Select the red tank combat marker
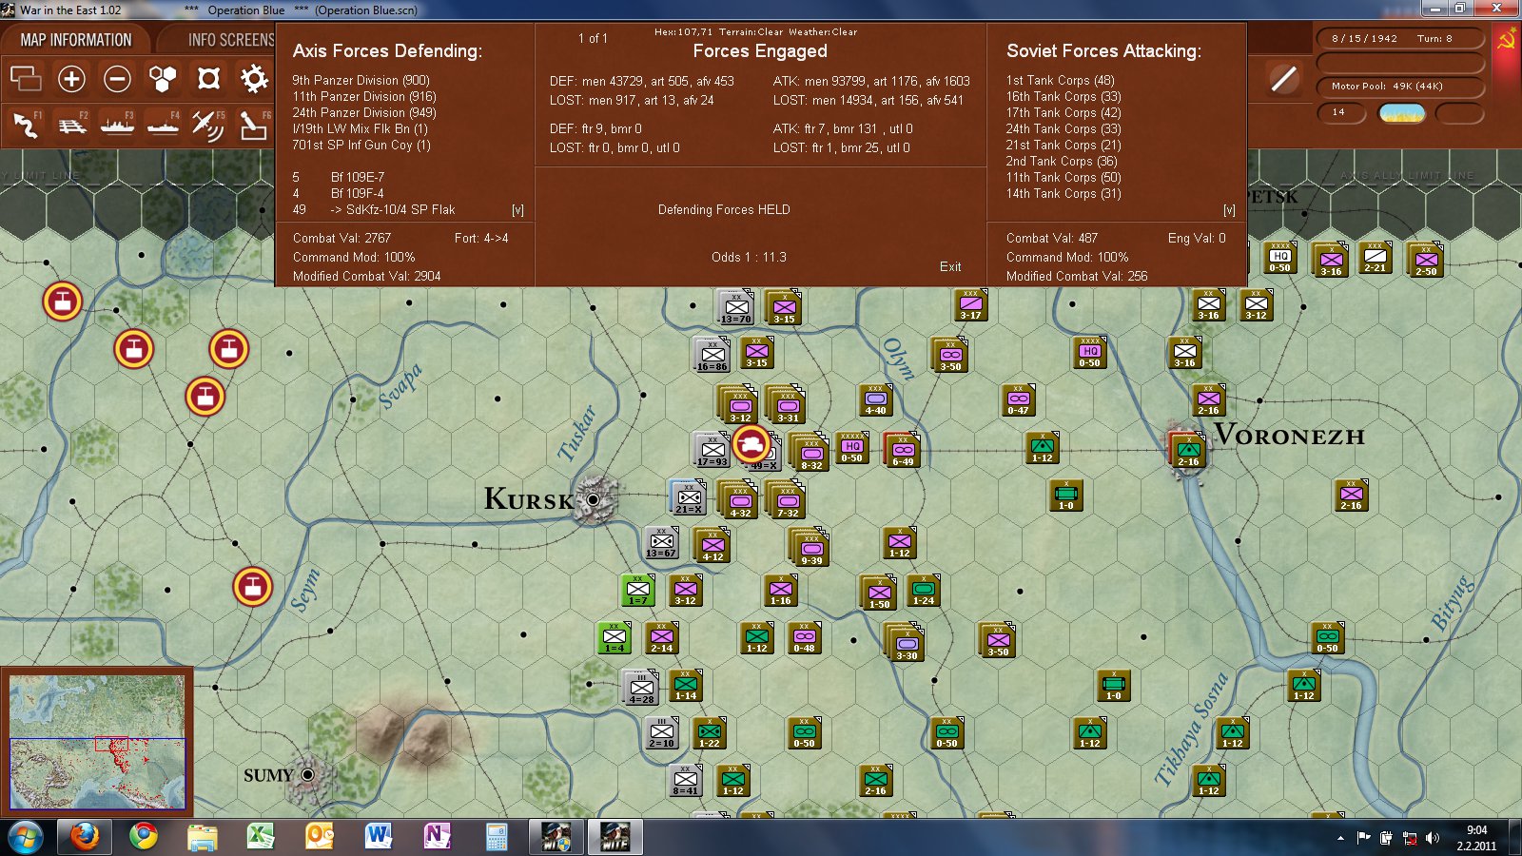Image resolution: width=1522 pixels, height=856 pixels. [x=751, y=444]
